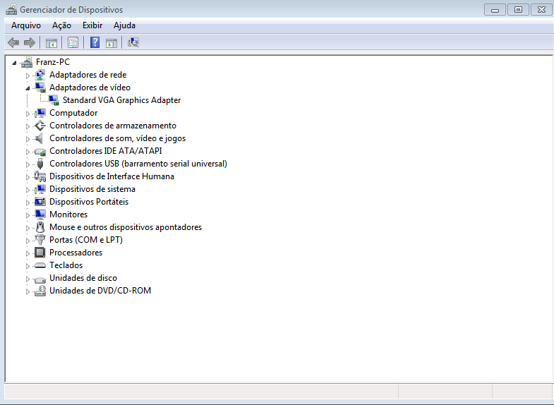Viewport: 554px width, 405px height.
Task: Expand Controladores de armazenamento
Action: (x=28, y=126)
